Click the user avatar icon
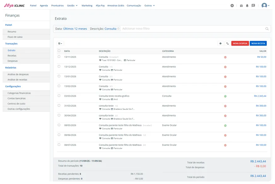This screenshot has width=275, height=184. 264,5
